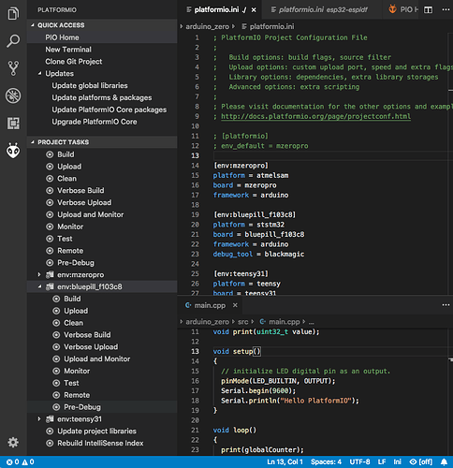Open the Explorer view in activity bar

point(13,14)
